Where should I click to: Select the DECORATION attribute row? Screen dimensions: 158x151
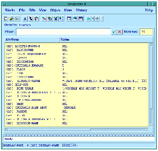(x=77, y=61)
